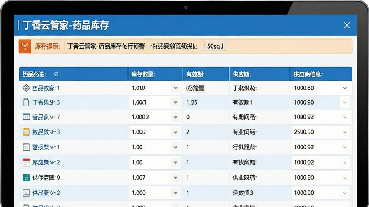The height and width of the screenshot is (207, 369).
Task: Click the orange filter icon in alert bar
Action: click(x=25, y=46)
